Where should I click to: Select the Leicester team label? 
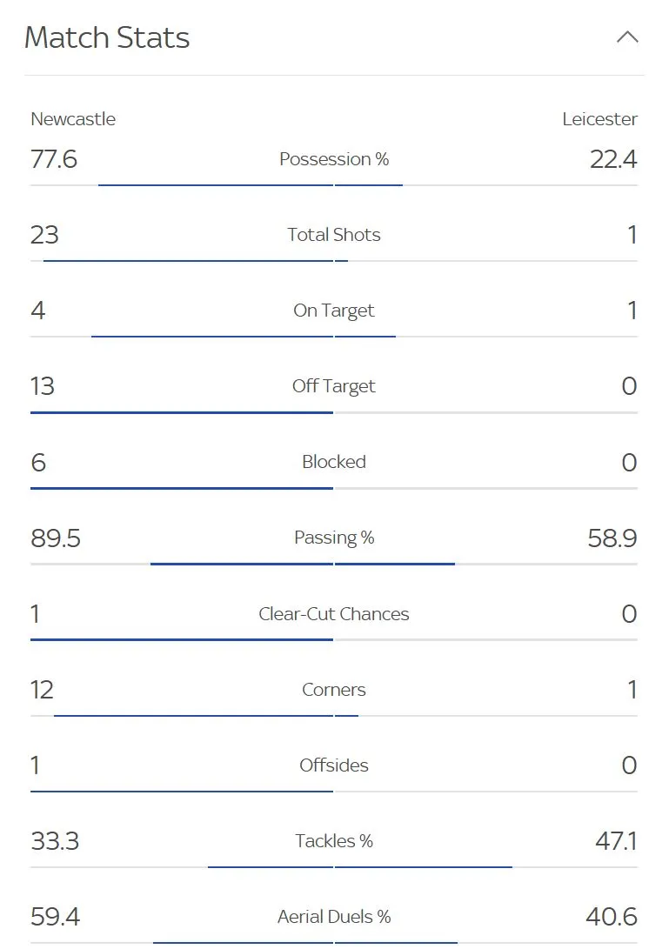click(x=599, y=119)
